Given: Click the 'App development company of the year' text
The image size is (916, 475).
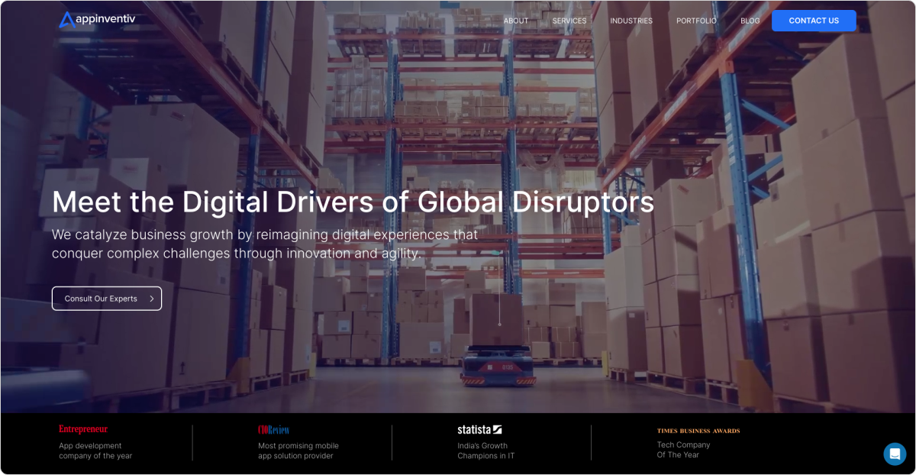Looking at the screenshot, I should (x=95, y=451).
